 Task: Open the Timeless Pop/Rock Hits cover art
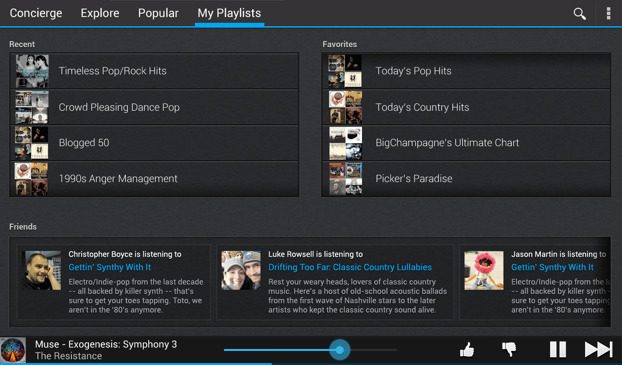32,71
